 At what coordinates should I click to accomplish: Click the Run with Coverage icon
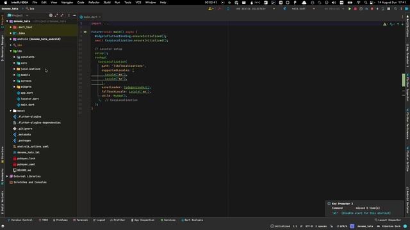[x=361, y=9]
